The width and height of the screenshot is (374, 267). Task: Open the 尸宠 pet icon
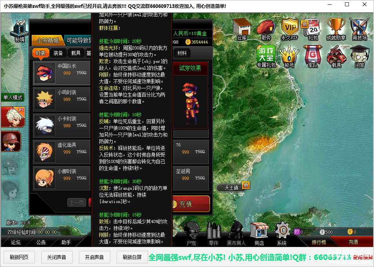click(191, 233)
